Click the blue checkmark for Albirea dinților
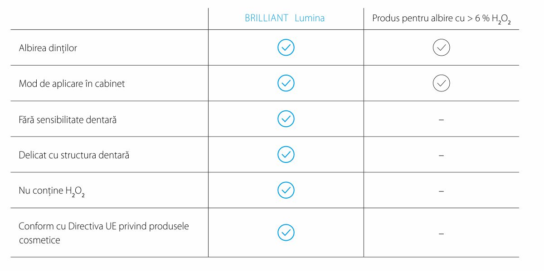 click(286, 48)
